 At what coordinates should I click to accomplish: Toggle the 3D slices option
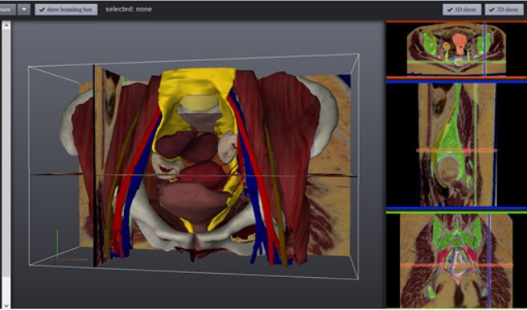(462, 10)
